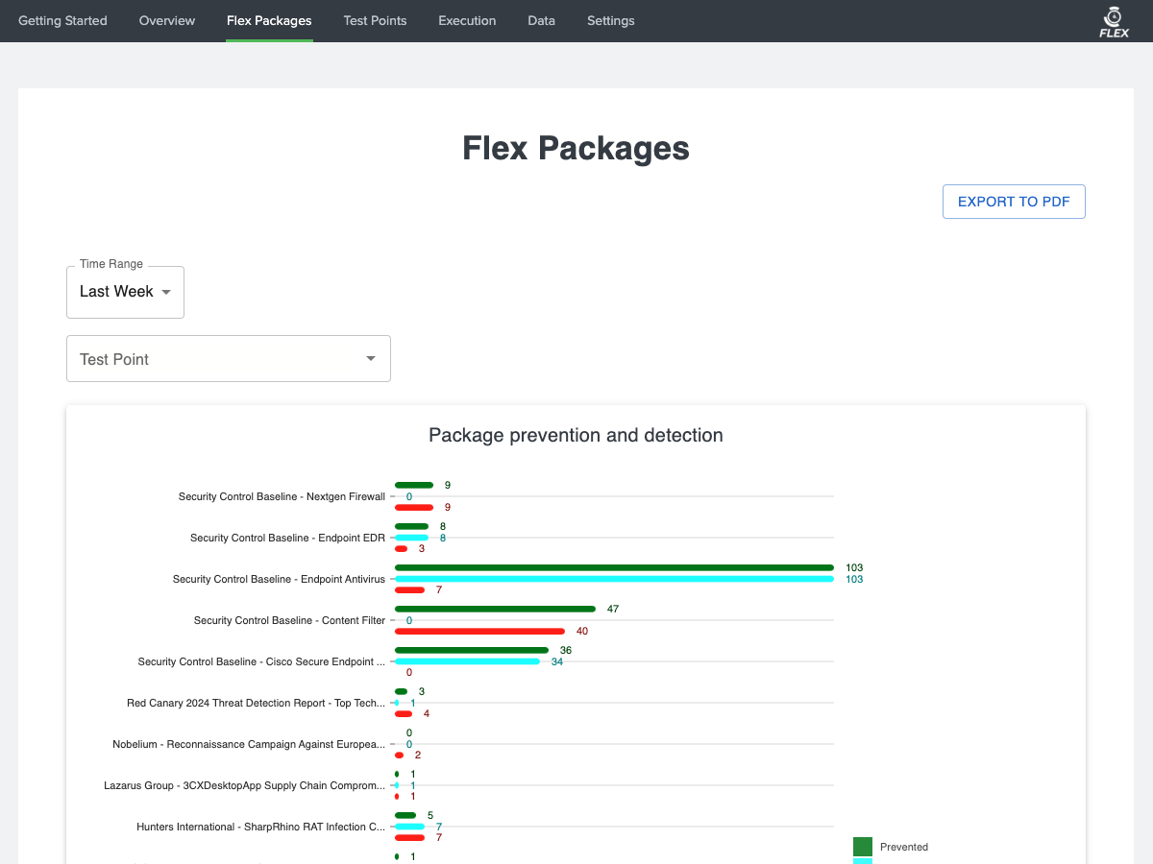Click the red bar for Red Canary 2024
Viewport: 1153px width, 864px height.
pyautogui.click(x=404, y=713)
